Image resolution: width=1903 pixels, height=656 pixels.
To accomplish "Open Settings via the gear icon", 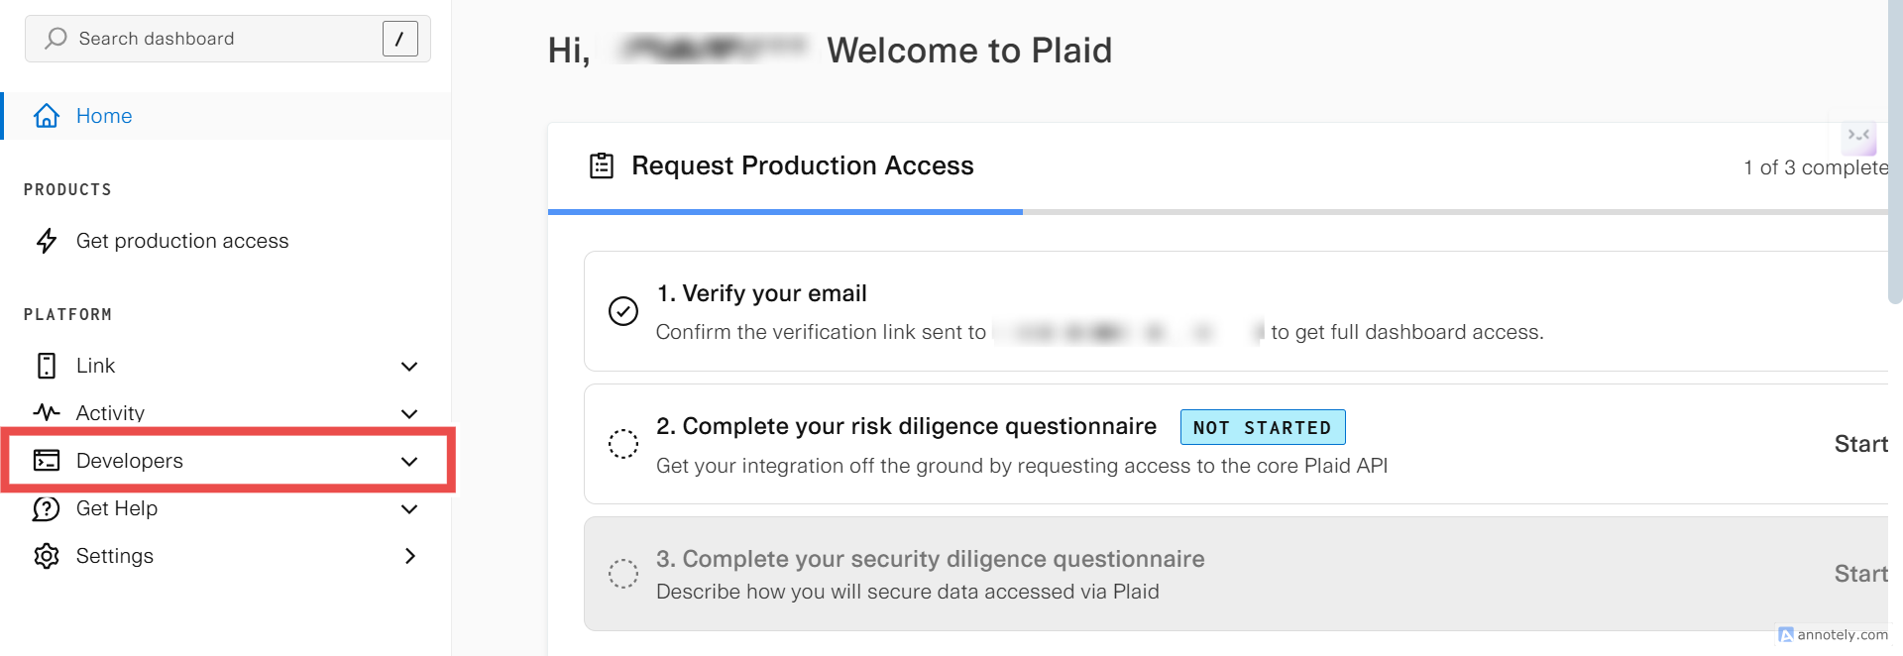I will pyautogui.click(x=46, y=556).
